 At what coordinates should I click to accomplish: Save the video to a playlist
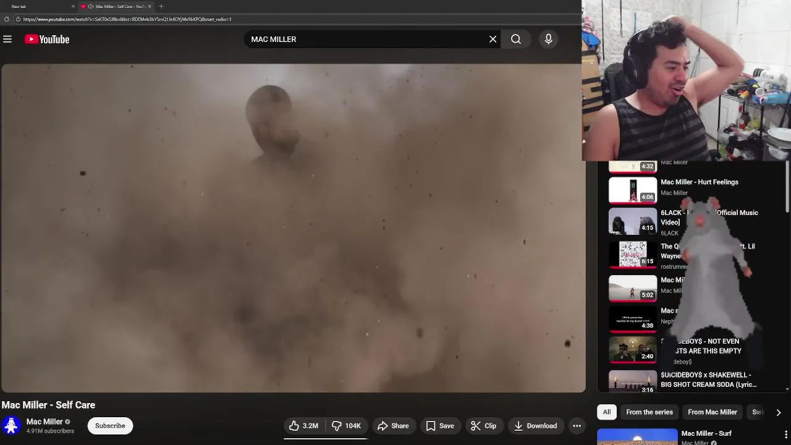pyautogui.click(x=440, y=426)
